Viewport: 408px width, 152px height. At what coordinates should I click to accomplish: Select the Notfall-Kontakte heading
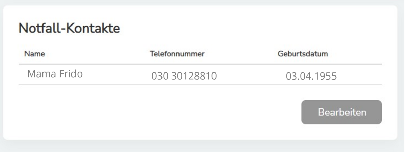coord(69,29)
